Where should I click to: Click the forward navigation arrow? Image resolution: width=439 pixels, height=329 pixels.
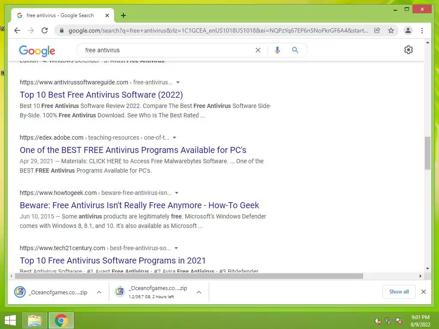pyautogui.click(x=31, y=30)
